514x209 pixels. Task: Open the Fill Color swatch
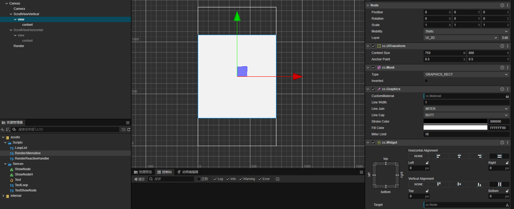click(455, 128)
